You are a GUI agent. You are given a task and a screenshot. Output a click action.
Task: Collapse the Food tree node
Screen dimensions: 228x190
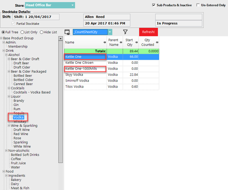[x=4, y=171]
